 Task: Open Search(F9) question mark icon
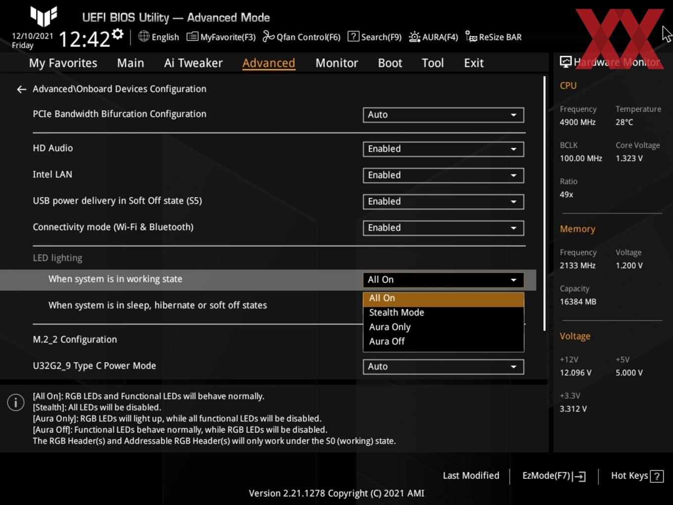point(353,37)
